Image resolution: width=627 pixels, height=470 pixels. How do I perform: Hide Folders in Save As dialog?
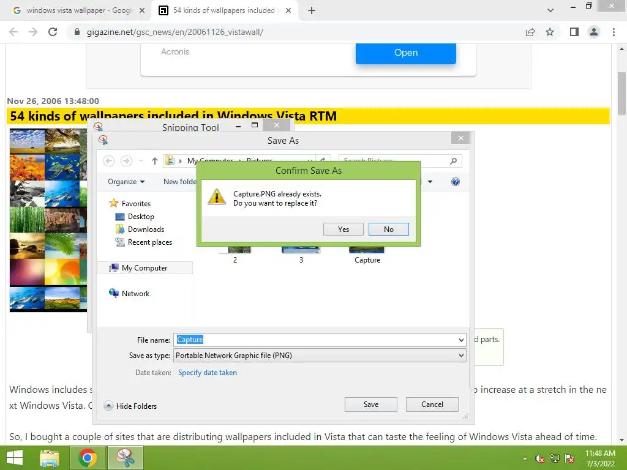coord(131,406)
